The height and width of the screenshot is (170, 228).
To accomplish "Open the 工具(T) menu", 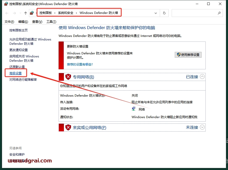I will click(51, 22).
